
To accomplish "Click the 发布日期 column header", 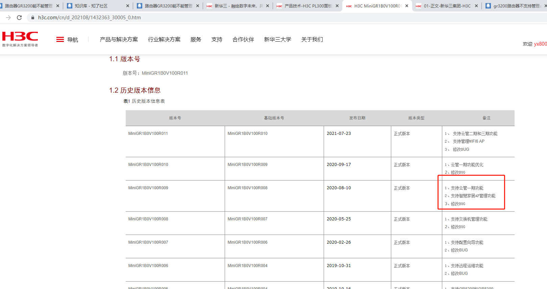I will [357, 118].
